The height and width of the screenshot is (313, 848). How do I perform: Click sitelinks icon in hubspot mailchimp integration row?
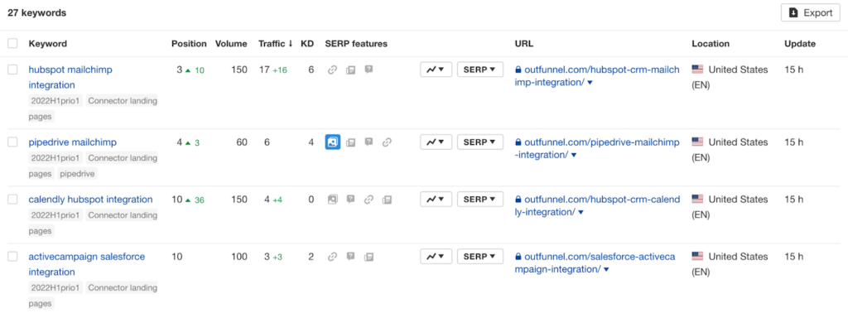click(333, 70)
